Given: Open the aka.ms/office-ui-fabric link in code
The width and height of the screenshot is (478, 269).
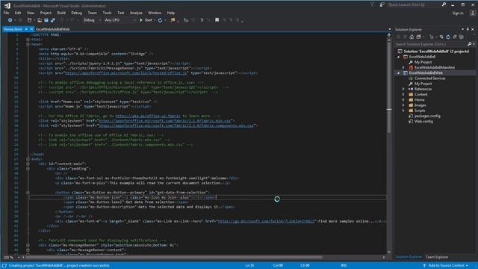Looking at the screenshot, I should tap(148, 116).
